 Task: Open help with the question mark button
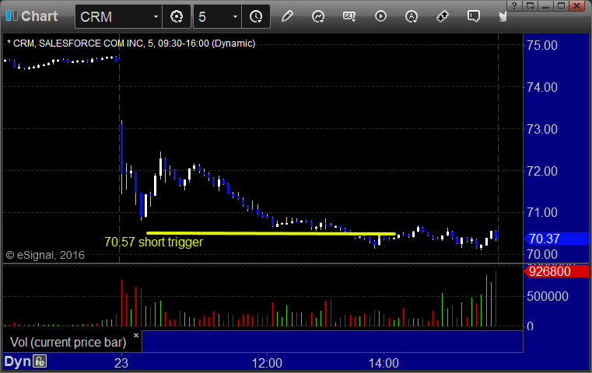point(514,5)
